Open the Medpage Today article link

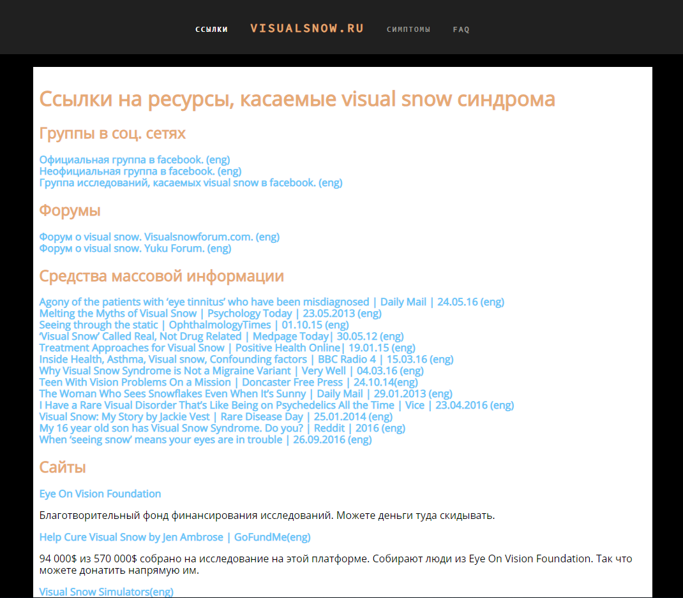[x=221, y=336]
